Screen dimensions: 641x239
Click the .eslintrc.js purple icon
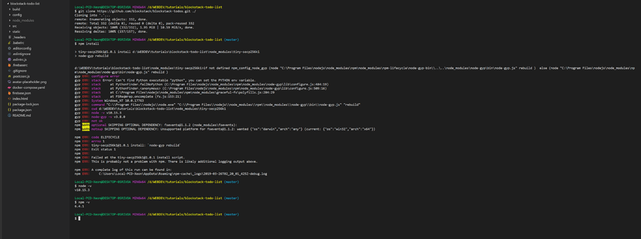pos(9,59)
